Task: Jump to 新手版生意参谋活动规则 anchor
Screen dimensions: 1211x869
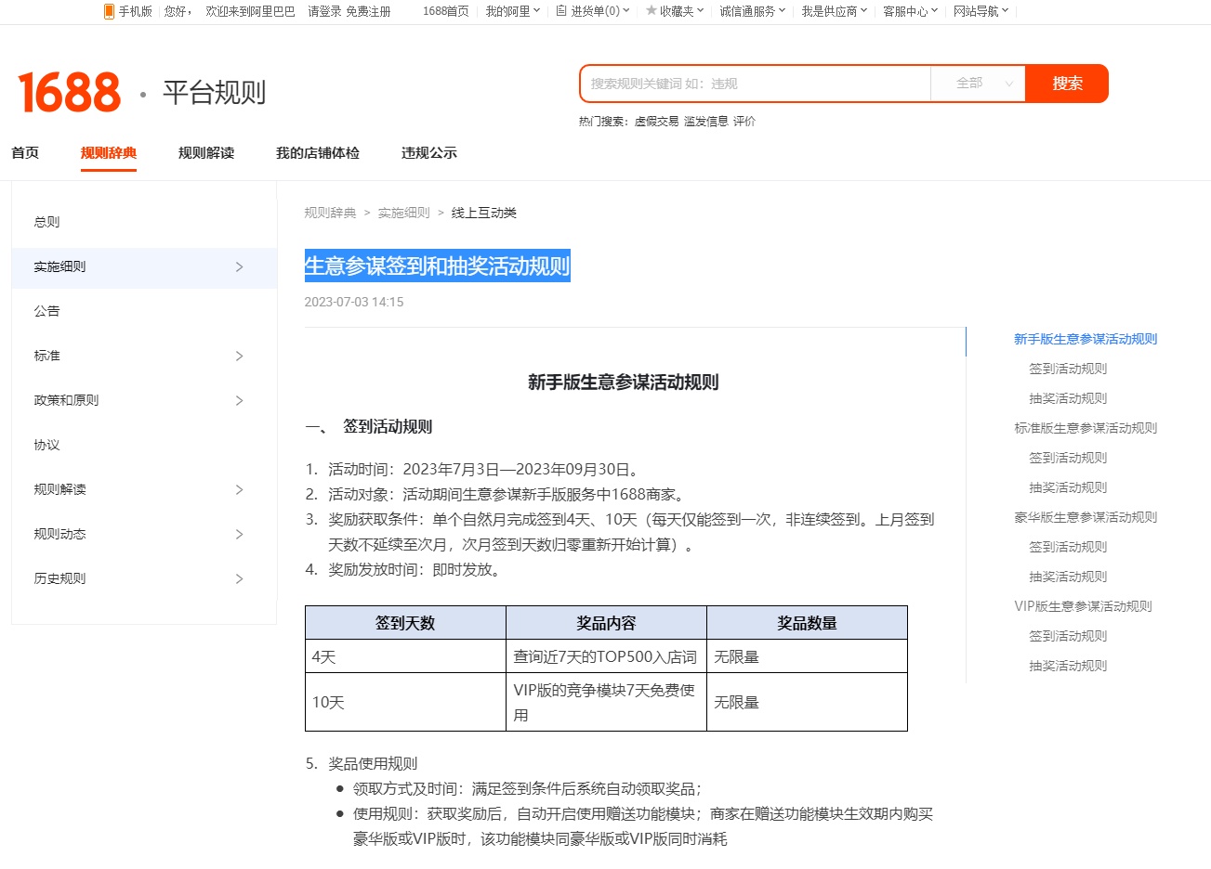Action: click(1086, 339)
